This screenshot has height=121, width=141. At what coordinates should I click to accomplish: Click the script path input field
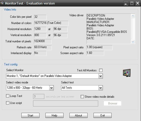66,103
